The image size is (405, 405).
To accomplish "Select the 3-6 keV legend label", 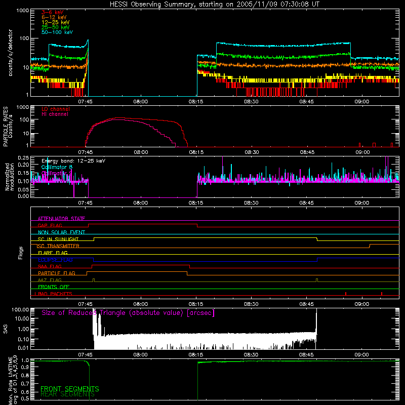I will coord(52,12).
